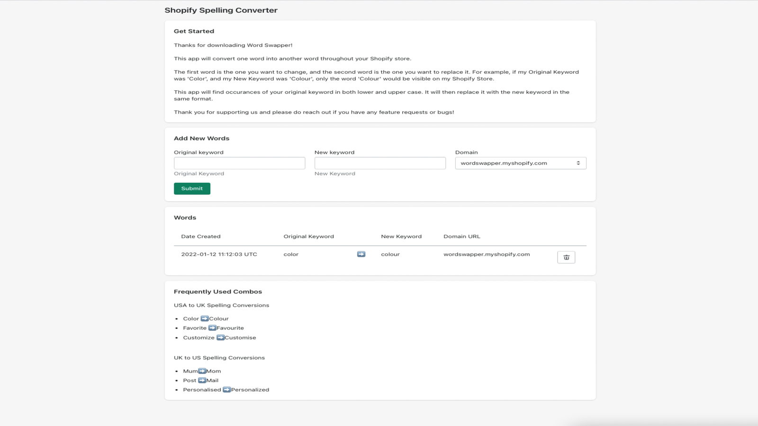Select the 2022-01-12 11:12:03 UTC date cell

(219, 254)
